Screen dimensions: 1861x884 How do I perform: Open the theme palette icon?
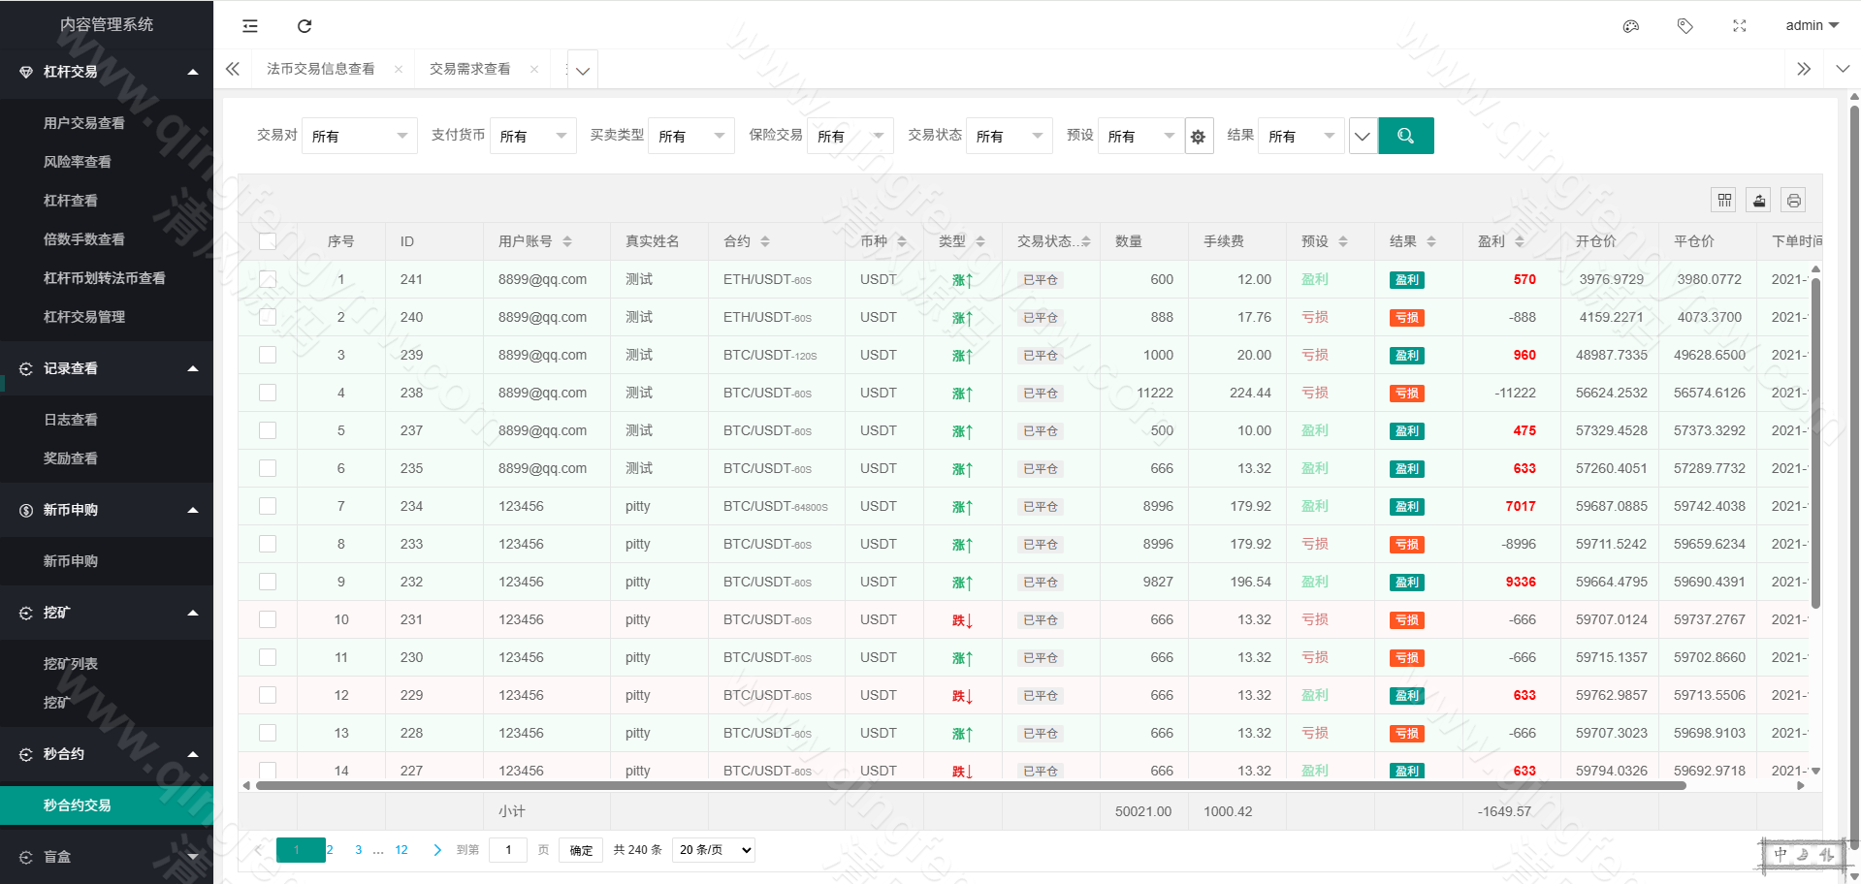[x=1631, y=26]
